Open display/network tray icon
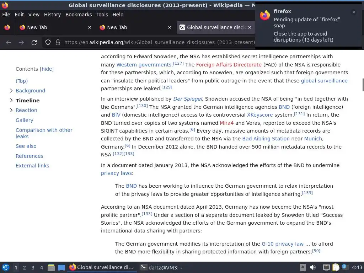The width and height of the screenshot is (364, 273). (x=326, y=267)
